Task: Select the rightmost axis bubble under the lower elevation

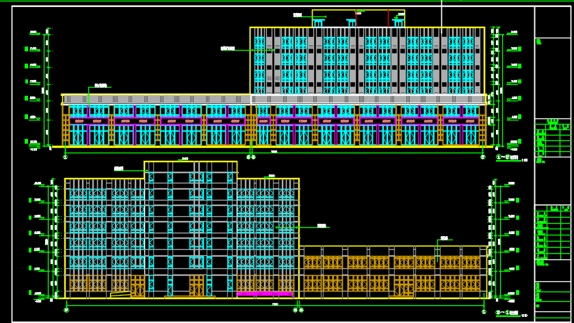Action: (x=484, y=312)
